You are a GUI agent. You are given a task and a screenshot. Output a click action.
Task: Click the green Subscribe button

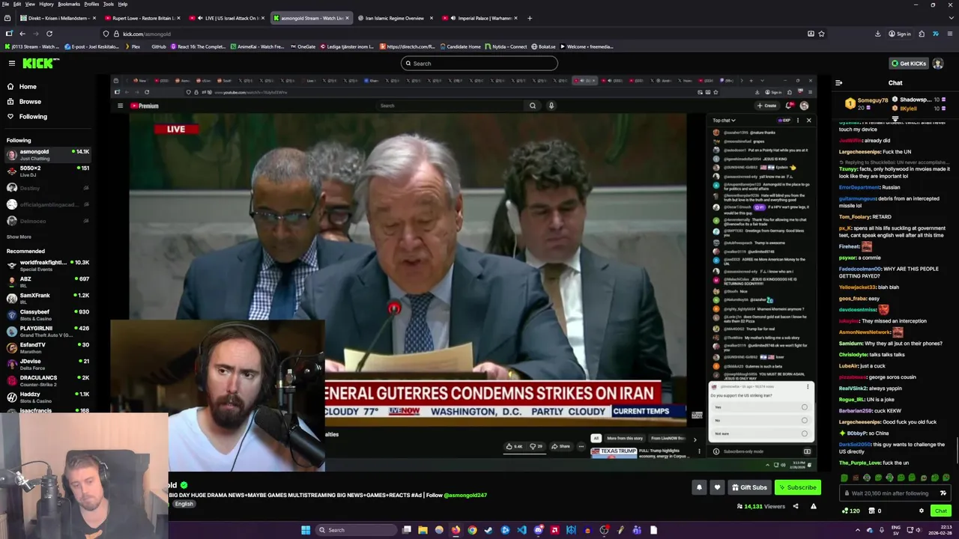(x=797, y=487)
